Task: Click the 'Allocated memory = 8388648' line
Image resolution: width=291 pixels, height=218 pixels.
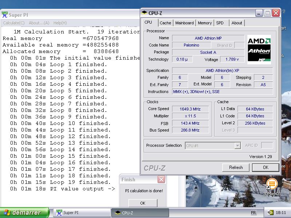Action: 61,51
